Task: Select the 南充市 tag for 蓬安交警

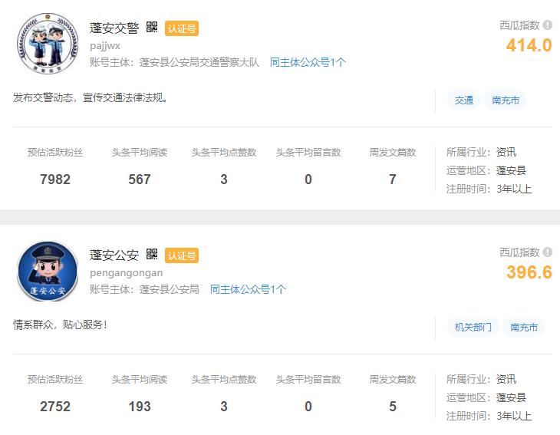Action: (506, 101)
